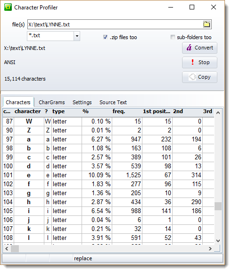The image size is (232, 272).
Task: Click the frequency value 1,525
Action: [x=127, y=175]
